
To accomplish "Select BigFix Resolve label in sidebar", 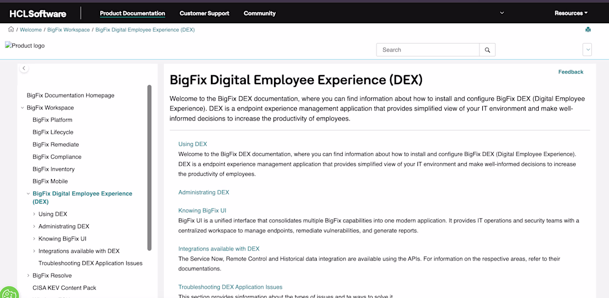I will coord(52,275).
